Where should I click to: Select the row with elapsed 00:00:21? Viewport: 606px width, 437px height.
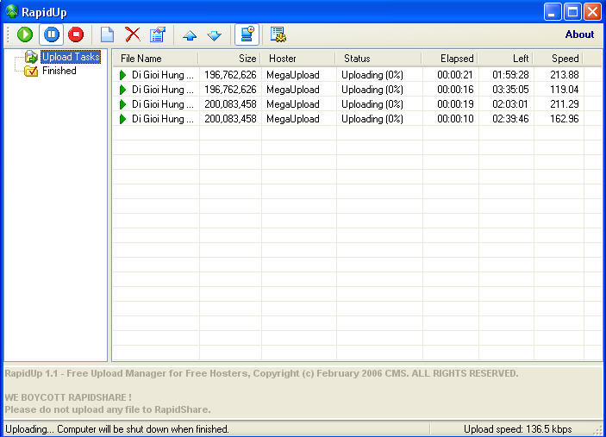coord(357,75)
